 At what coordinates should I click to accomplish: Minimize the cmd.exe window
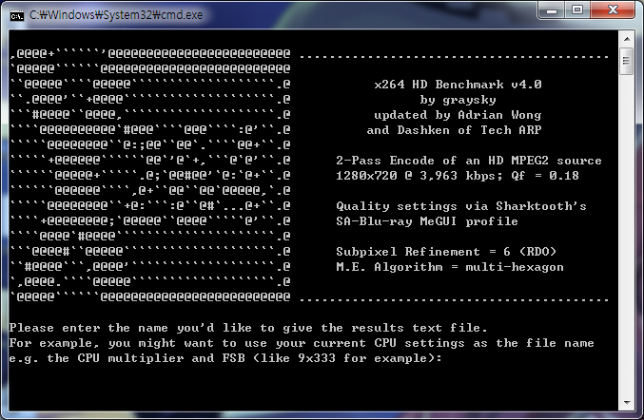[x=552, y=10]
